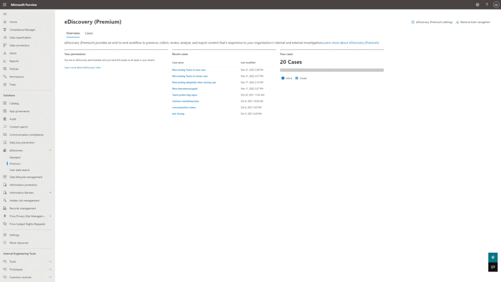
Task: Expand the Information Barriers chevron
Action: click(50, 193)
